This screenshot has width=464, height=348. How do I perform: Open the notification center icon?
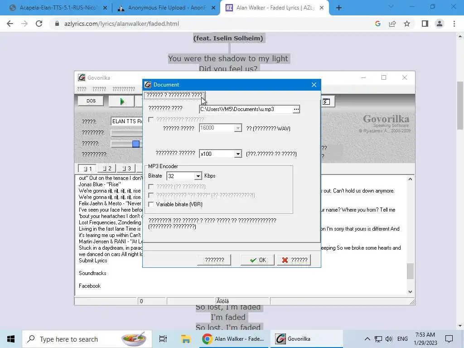tap(449, 339)
